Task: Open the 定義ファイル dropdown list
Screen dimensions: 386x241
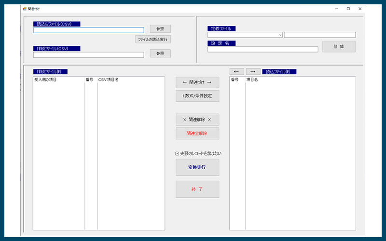Action: pos(280,35)
